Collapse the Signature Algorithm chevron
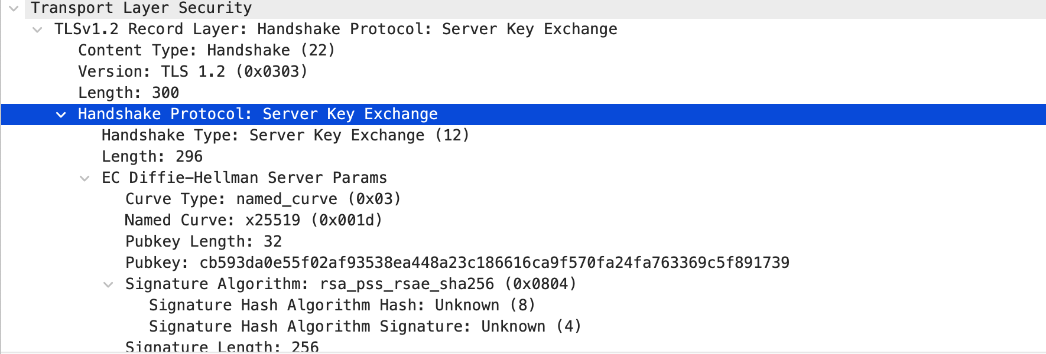 point(108,284)
